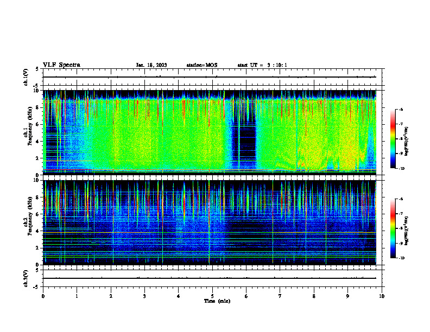Click the ch.1 spectrogram color scale bar
The image size is (430, 332).
point(393,139)
